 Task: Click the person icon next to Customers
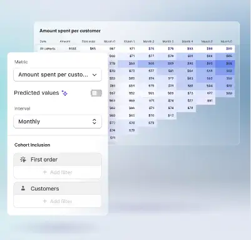tap(23, 188)
